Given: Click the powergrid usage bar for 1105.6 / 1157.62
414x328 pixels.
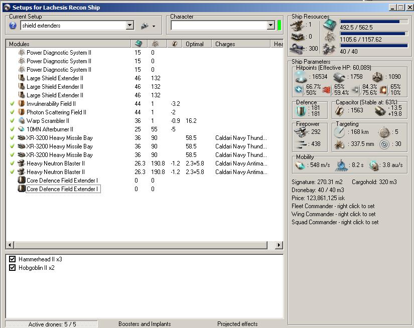Looking at the screenshot, I should 373,34.
